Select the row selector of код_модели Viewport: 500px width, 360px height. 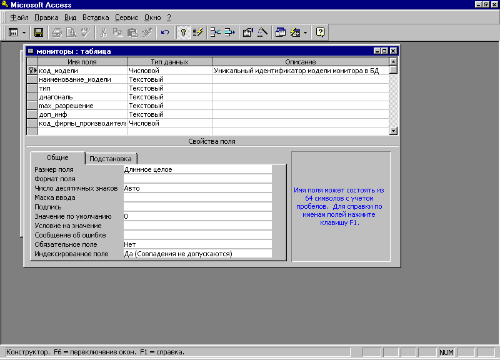point(32,71)
